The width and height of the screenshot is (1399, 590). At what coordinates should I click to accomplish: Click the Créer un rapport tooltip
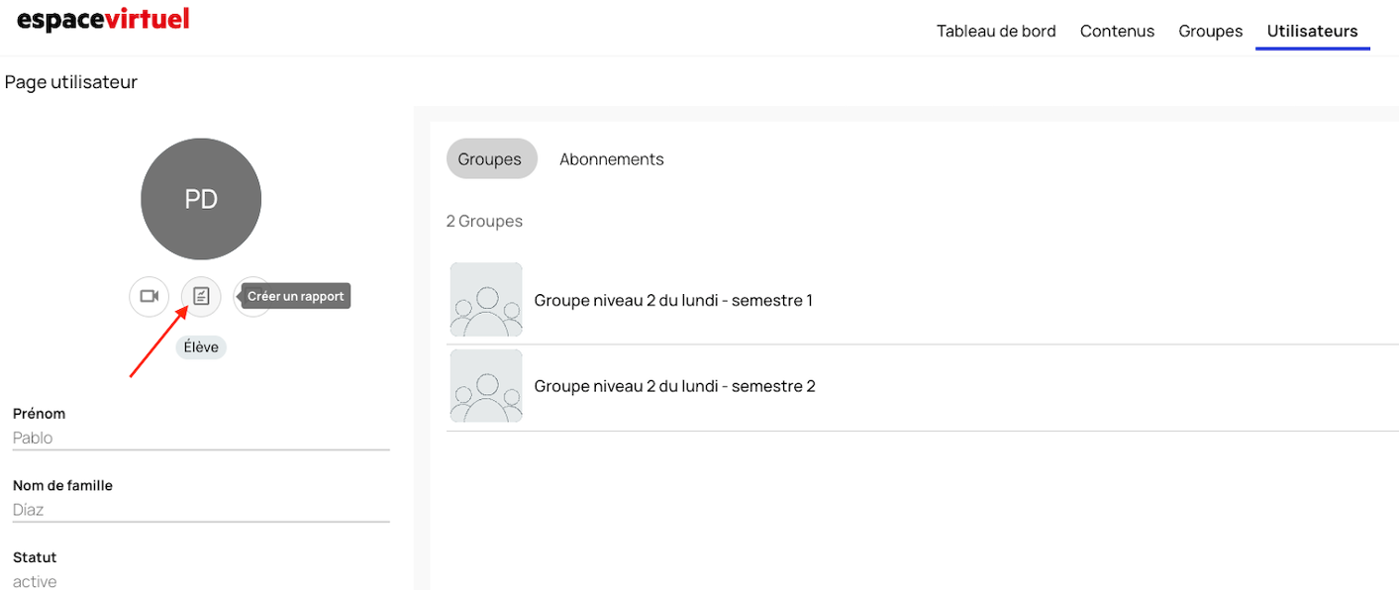[296, 296]
